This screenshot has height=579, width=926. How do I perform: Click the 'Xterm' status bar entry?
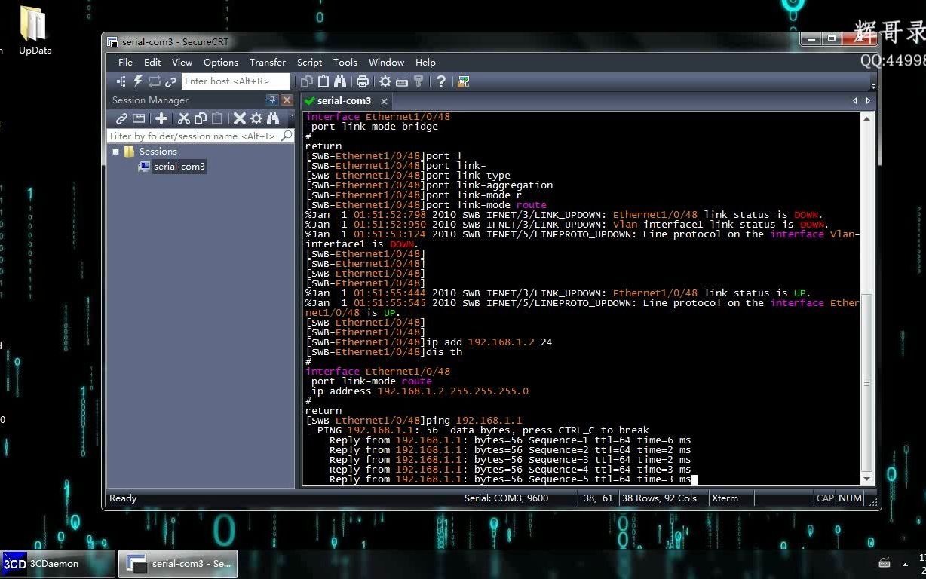pos(725,498)
